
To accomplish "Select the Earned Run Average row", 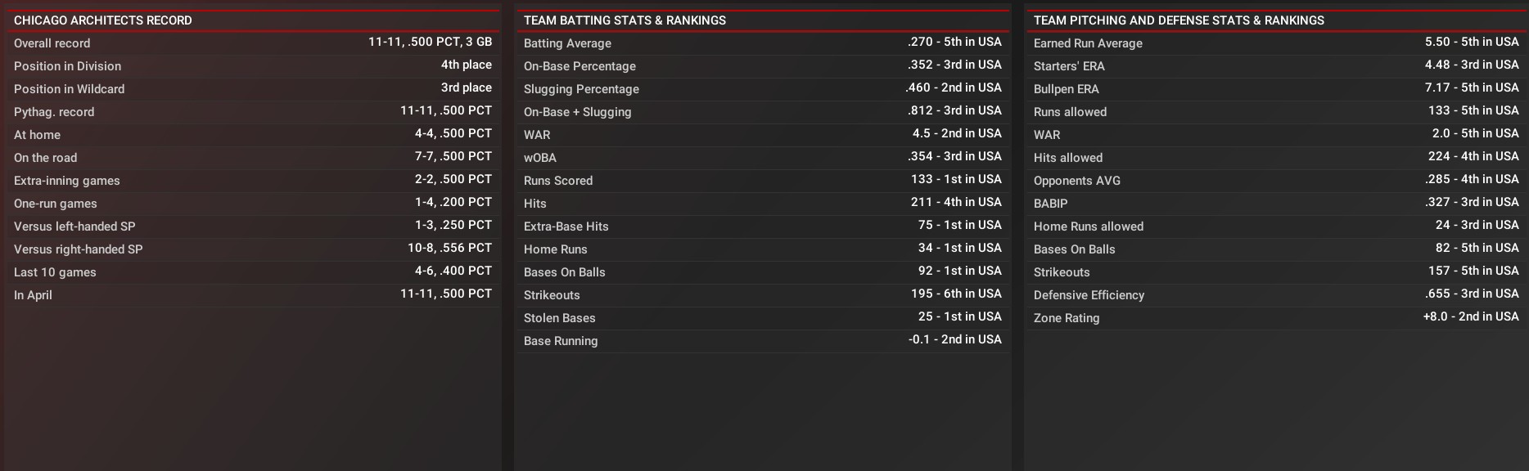I will [x=1275, y=43].
